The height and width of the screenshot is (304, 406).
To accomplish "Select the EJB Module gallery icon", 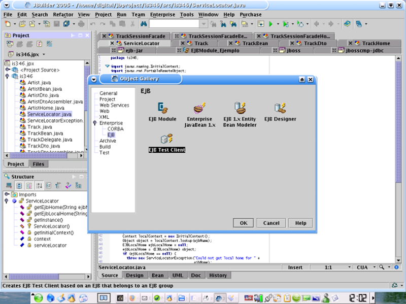I will 162,108.
